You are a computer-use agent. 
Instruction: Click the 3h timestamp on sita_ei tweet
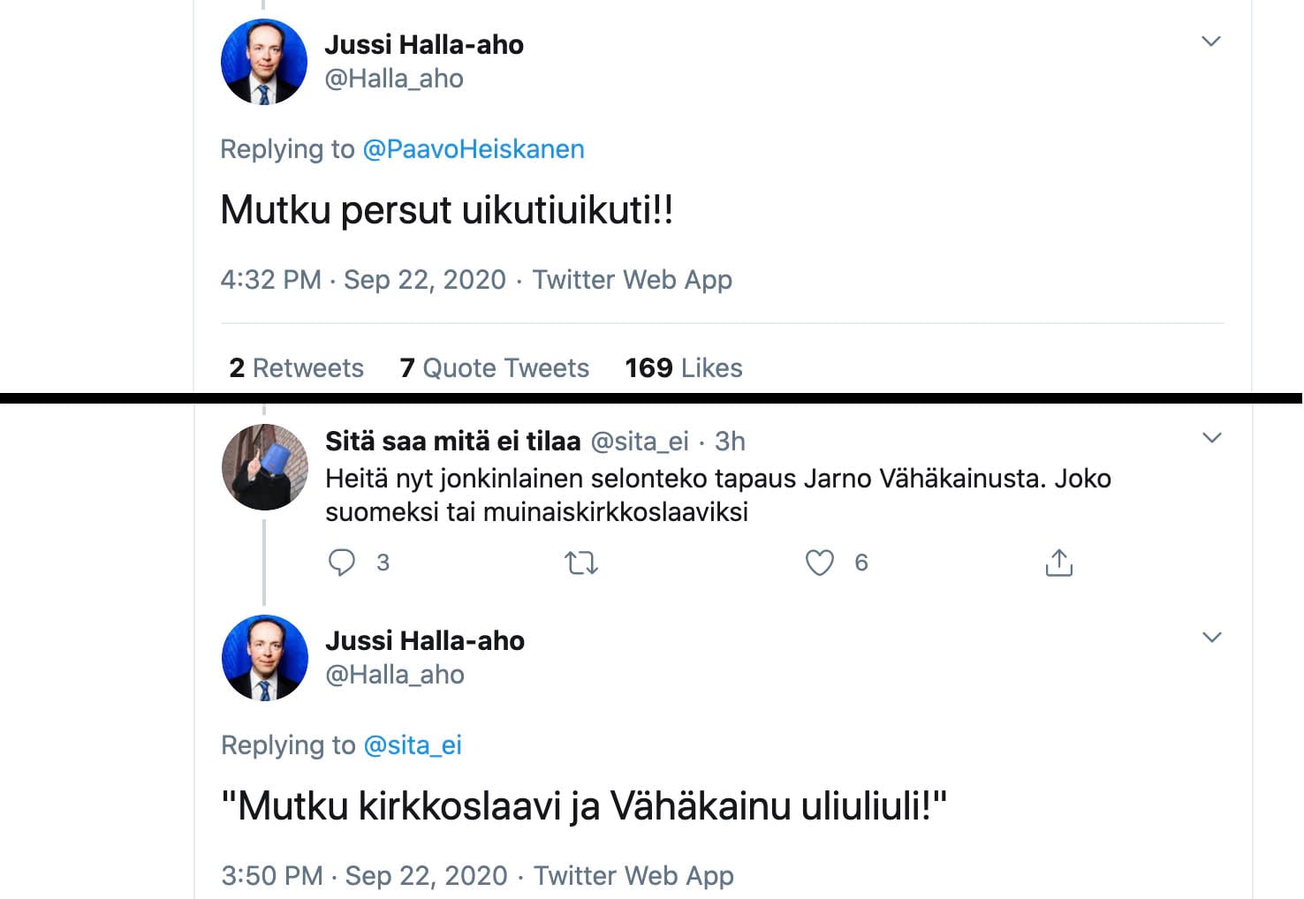click(730, 441)
